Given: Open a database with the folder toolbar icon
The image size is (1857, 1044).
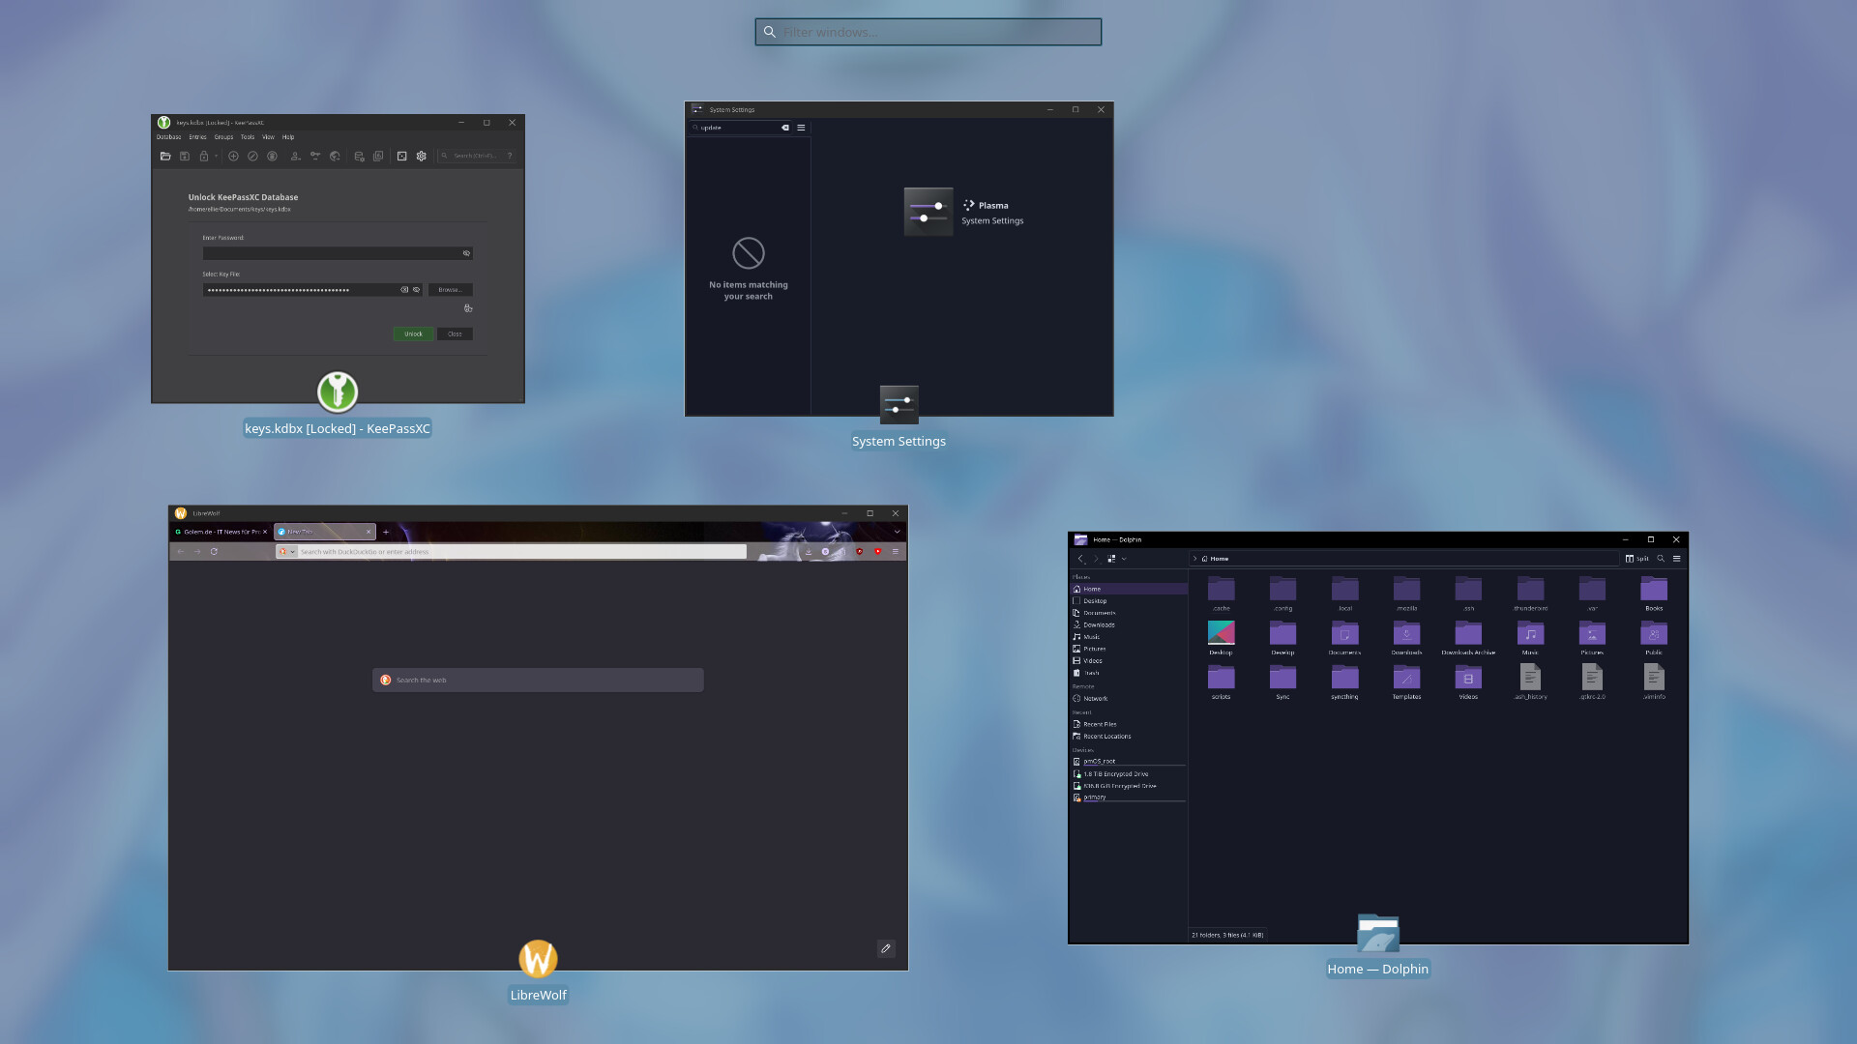Looking at the screenshot, I should [166, 156].
